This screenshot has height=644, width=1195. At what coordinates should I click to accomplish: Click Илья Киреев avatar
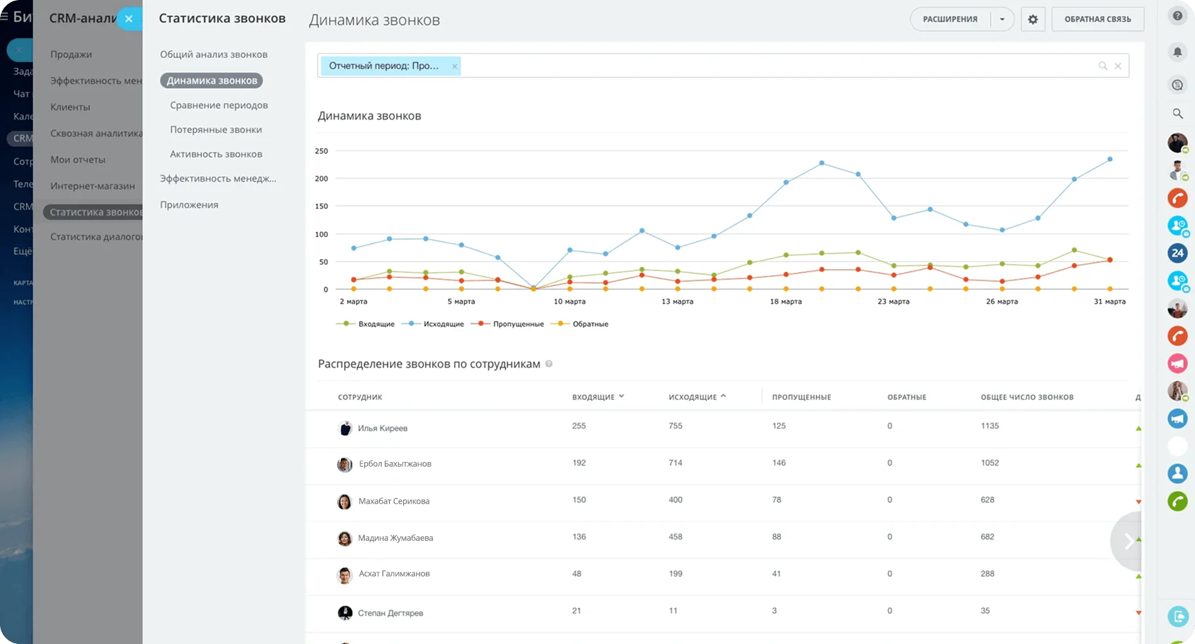click(345, 428)
